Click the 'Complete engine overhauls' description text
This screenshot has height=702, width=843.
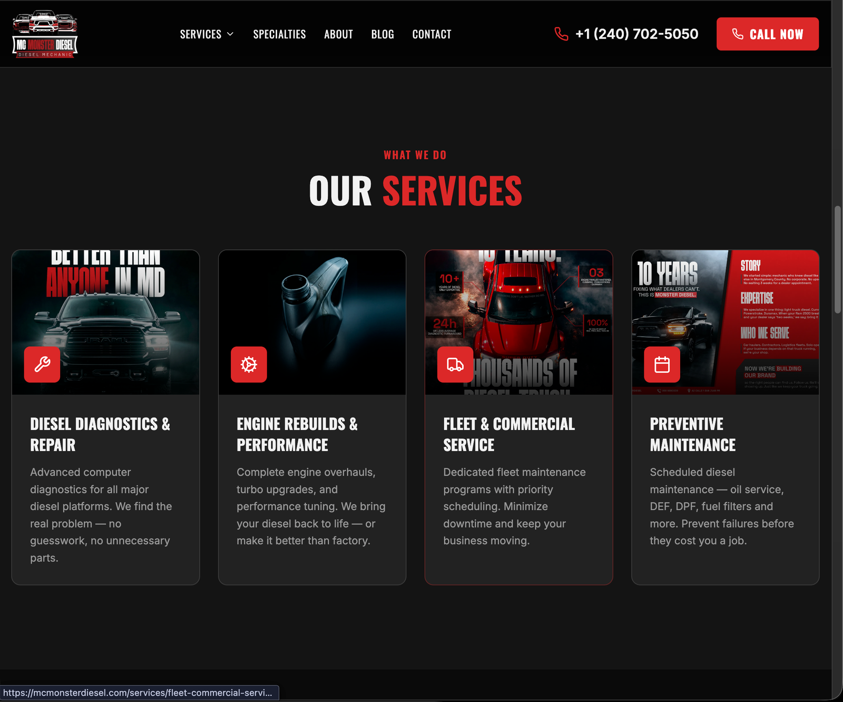(311, 506)
